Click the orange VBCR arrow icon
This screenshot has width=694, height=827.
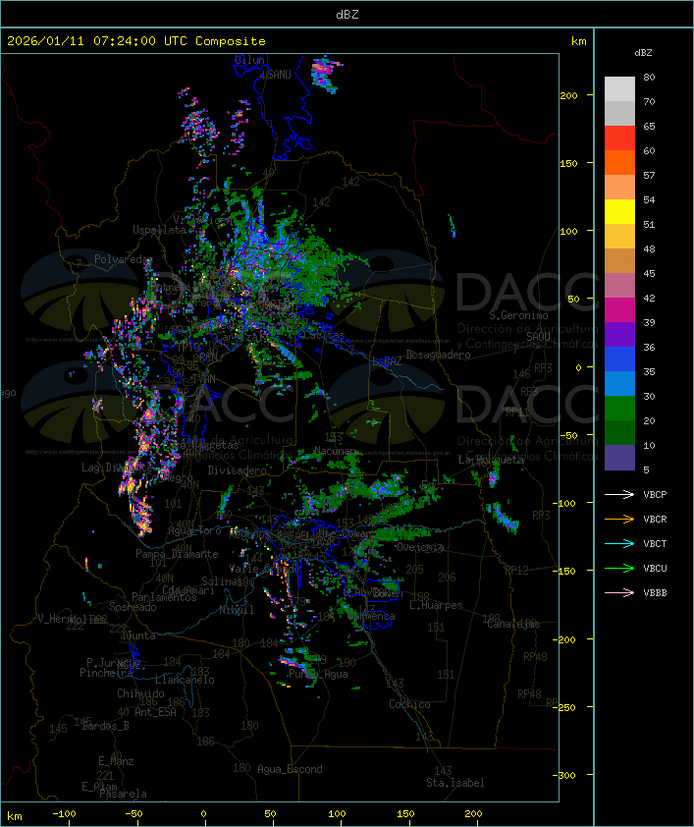point(619,519)
